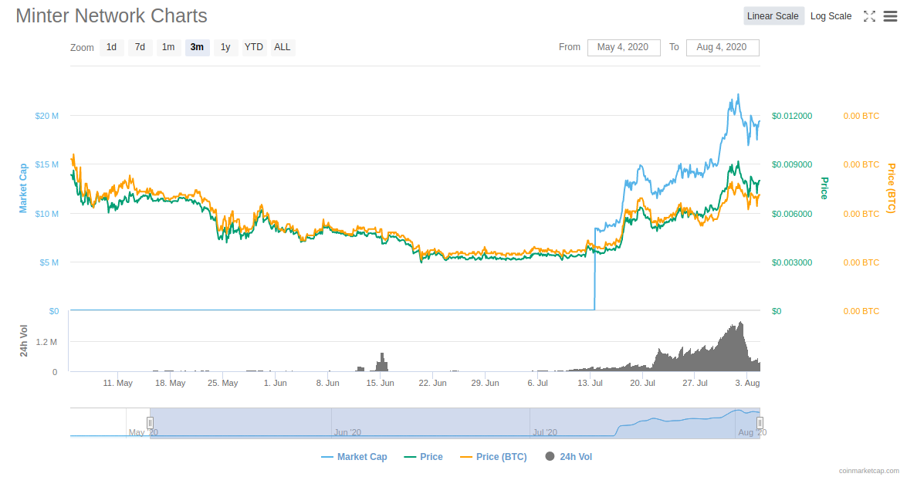Set zoom range to 1d
Image resolution: width=907 pixels, height=477 pixels.
(x=111, y=47)
